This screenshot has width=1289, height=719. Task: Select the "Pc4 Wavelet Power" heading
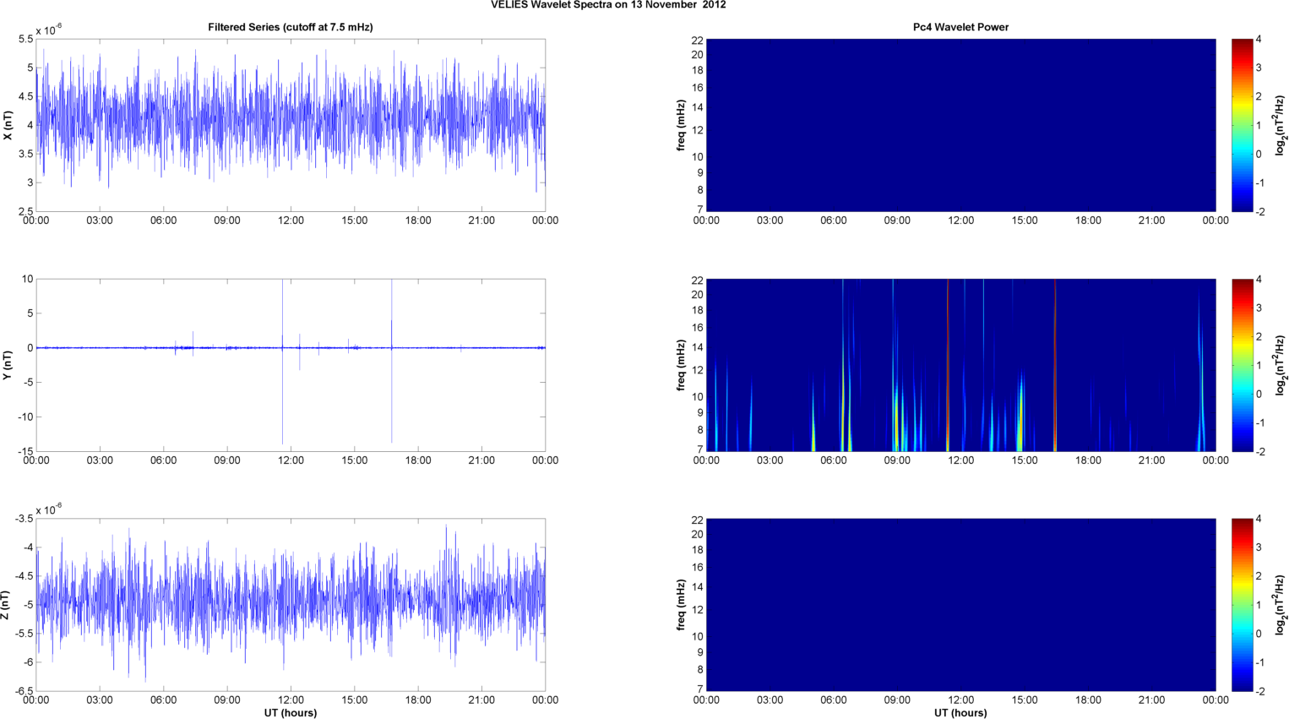click(960, 27)
